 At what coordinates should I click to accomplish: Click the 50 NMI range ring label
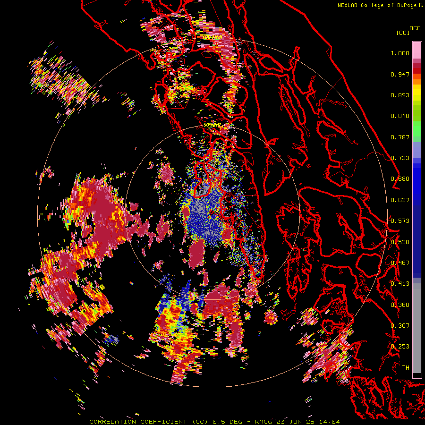212,125
